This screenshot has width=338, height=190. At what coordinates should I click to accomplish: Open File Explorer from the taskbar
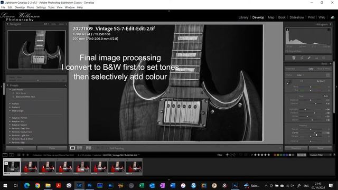[48, 185]
